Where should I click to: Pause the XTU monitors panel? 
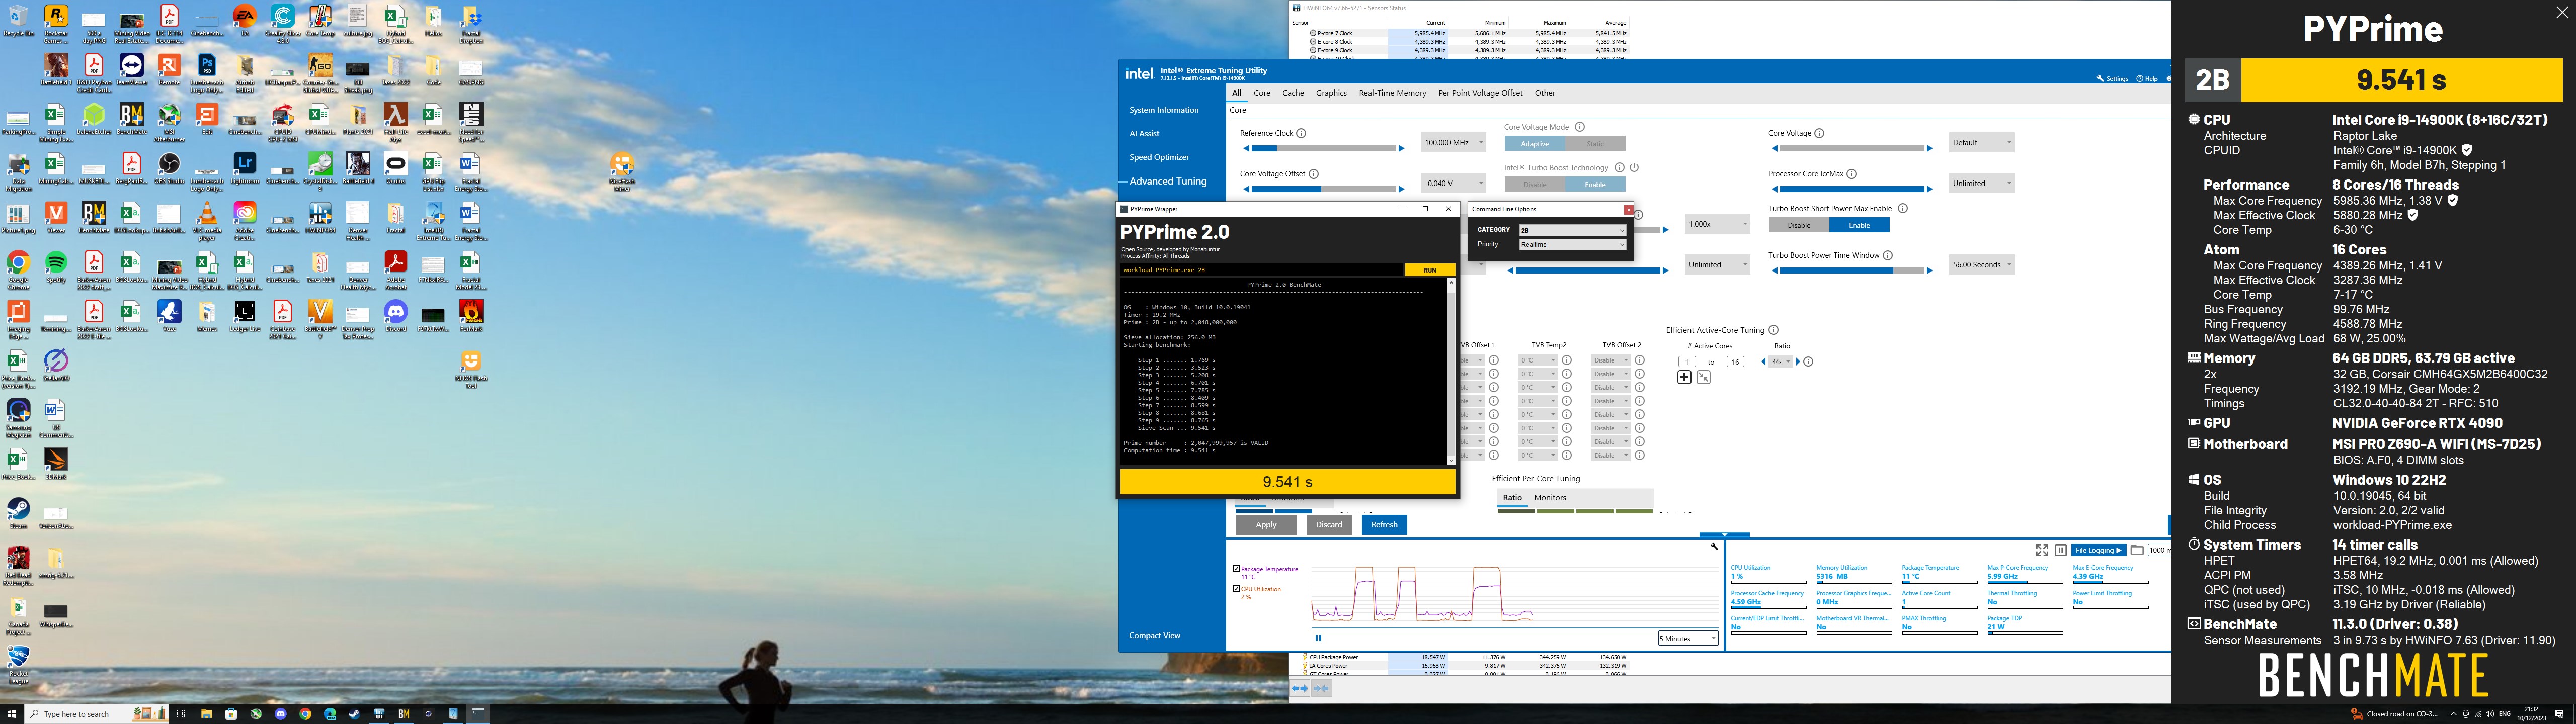click(2060, 550)
